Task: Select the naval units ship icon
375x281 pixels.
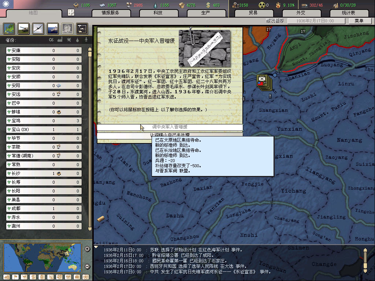Action: (52, 28)
